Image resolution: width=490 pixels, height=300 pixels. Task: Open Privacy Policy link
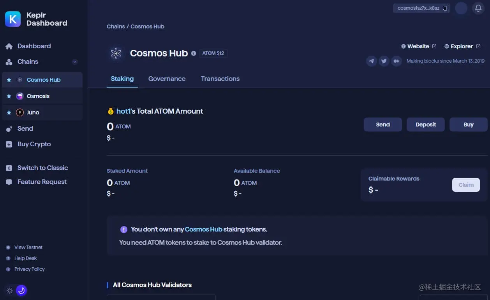25,269
